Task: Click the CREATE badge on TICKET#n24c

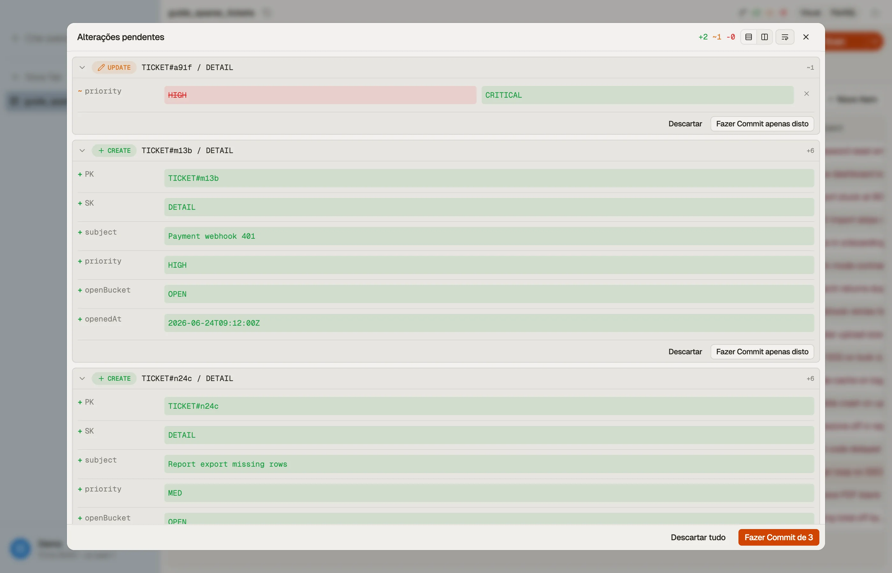Action: (114, 378)
